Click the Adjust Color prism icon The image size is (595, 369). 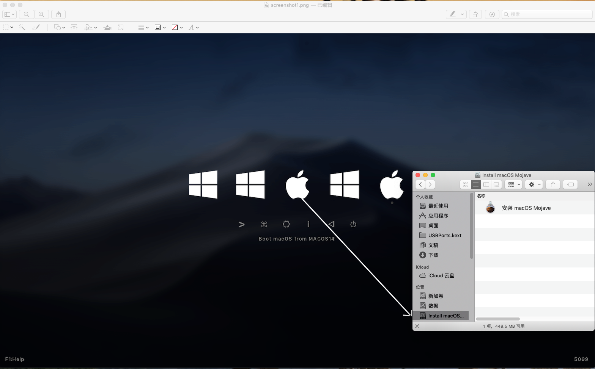[x=107, y=27]
